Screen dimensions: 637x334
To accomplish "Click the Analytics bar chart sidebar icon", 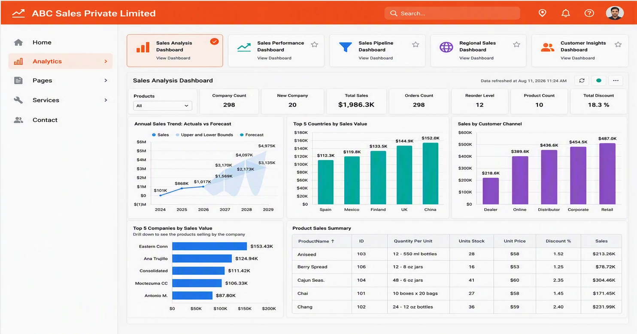I will (x=18, y=61).
